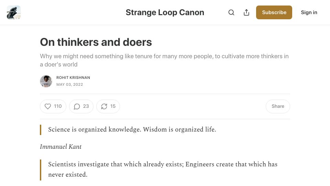Click the quote Science is organized knowledge
Screen dimensions: 330x186
click(x=132, y=130)
